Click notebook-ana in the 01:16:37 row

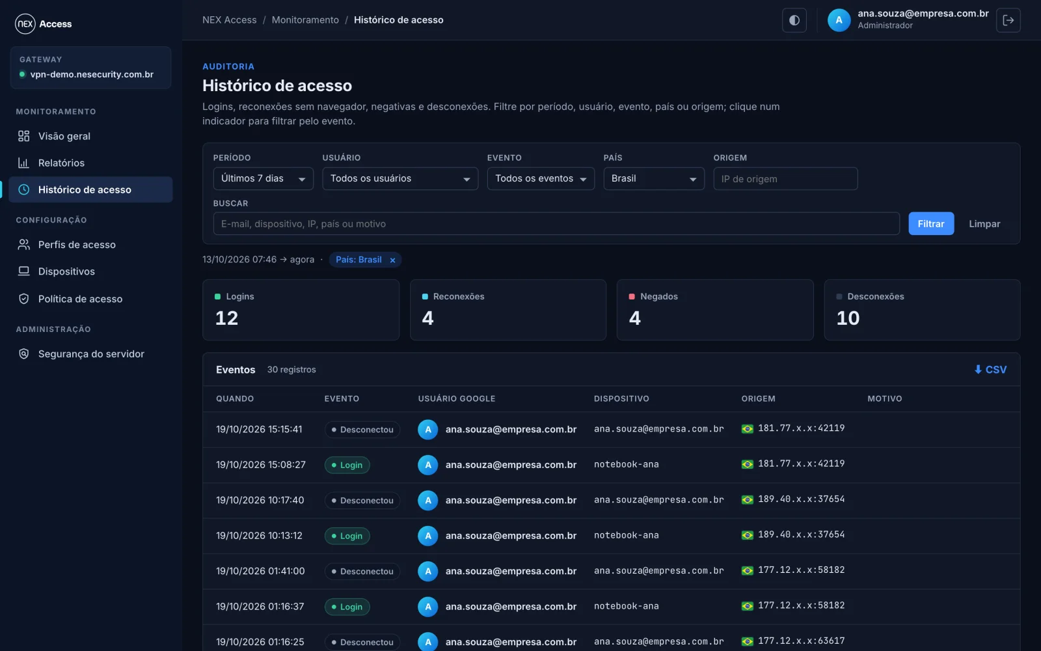(627, 606)
